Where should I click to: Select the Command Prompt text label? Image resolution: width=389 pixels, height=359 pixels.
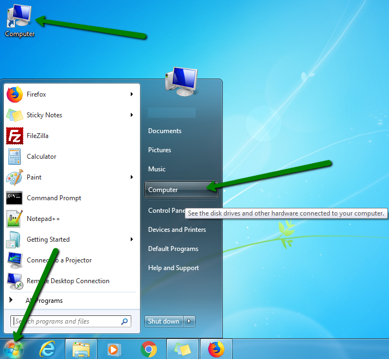(x=54, y=198)
